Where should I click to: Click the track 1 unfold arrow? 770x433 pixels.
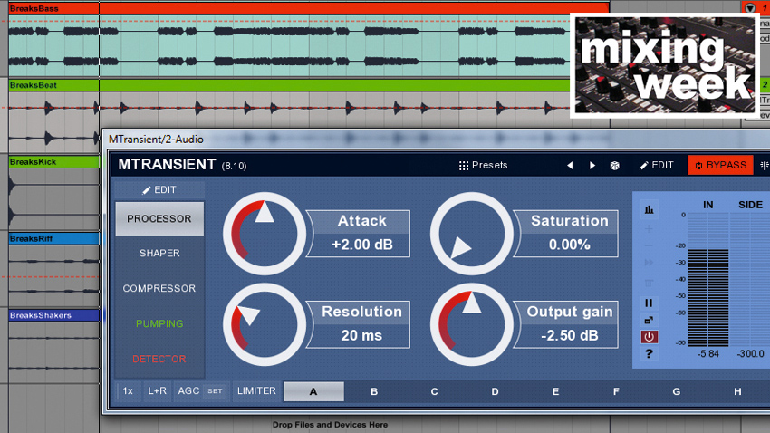click(750, 8)
